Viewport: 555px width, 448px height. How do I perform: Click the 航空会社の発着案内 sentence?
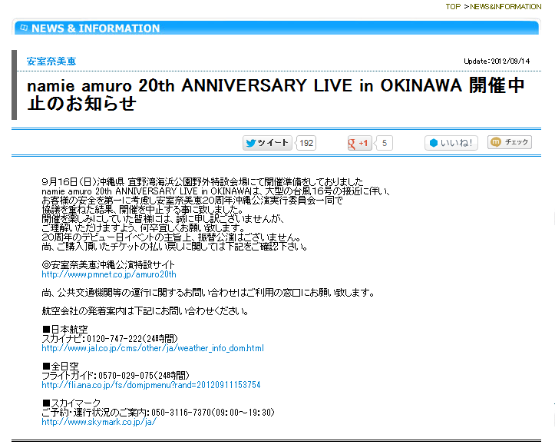tap(145, 311)
